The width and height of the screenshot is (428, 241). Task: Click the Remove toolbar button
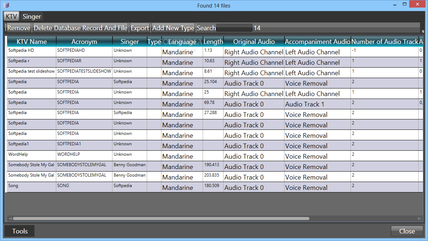tap(19, 28)
